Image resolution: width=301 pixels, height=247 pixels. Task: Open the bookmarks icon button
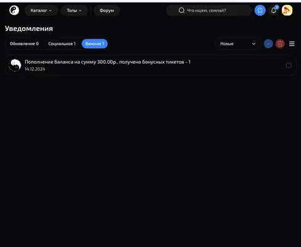click(x=260, y=10)
